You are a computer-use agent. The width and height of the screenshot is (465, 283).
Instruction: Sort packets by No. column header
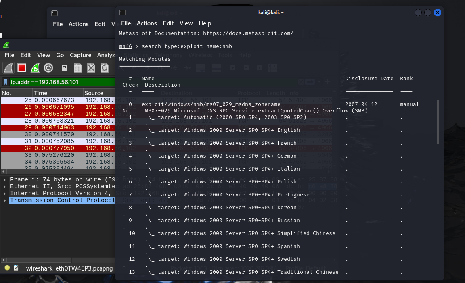pos(16,93)
